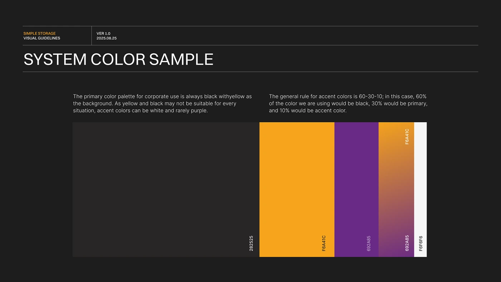Image resolution: width=501 pixels, height=282 pixels.
Task: Click the VER 1.0 version label
Action: (103, 33)
